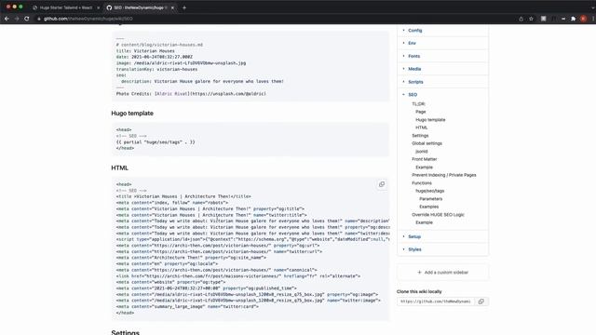Jump to Examples in sidebar
Screen dimensions: 596x335
(428, 207)
